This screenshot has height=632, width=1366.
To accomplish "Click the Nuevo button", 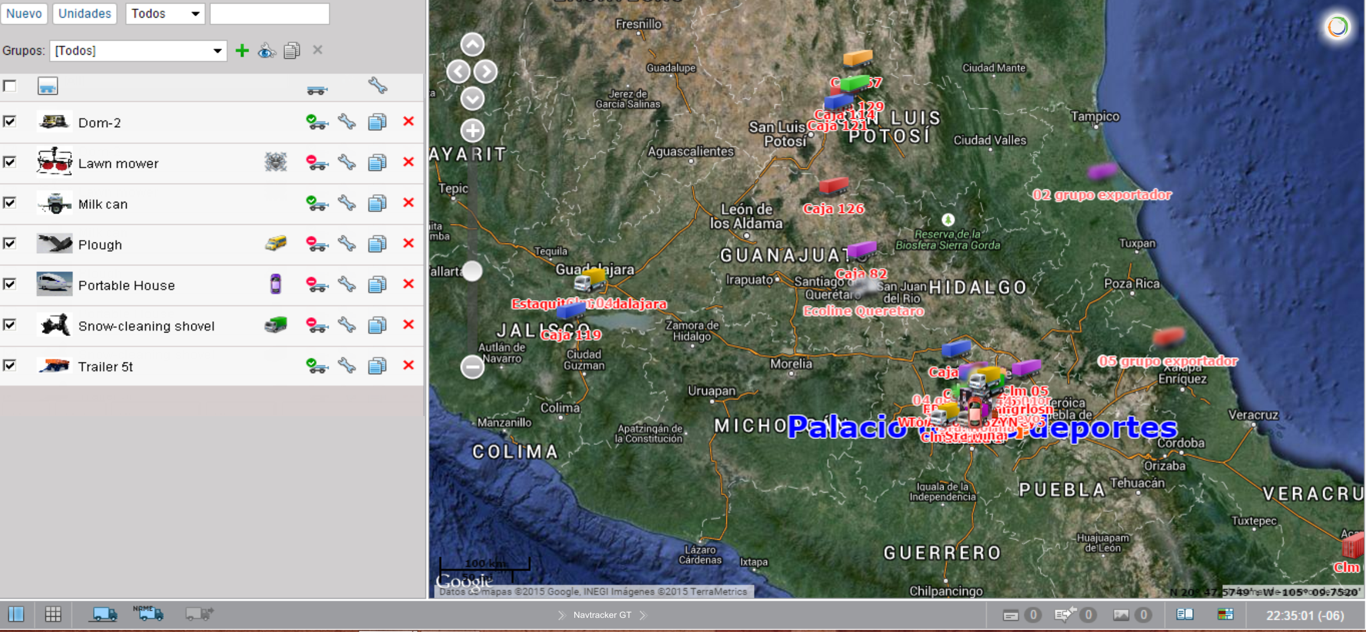I will 24,14.
